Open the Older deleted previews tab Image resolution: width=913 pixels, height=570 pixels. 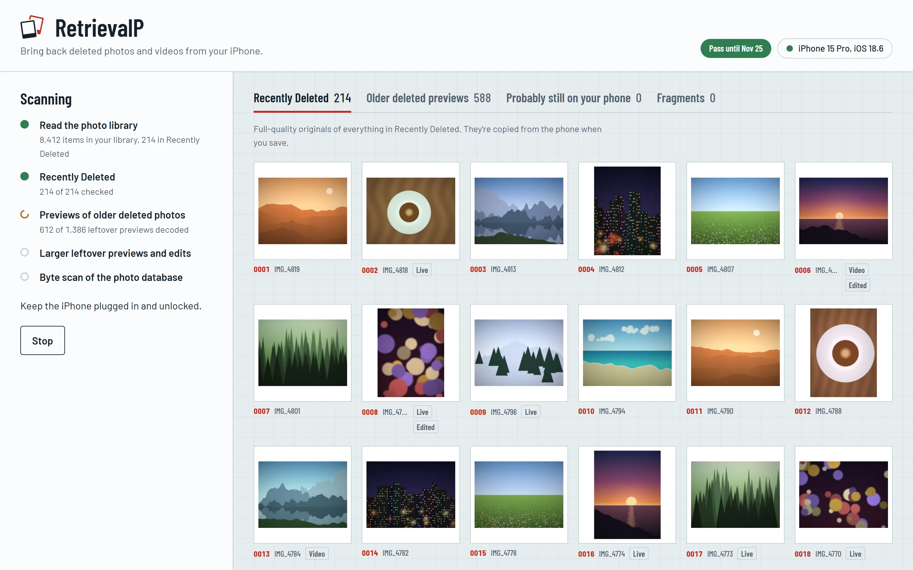429,98
